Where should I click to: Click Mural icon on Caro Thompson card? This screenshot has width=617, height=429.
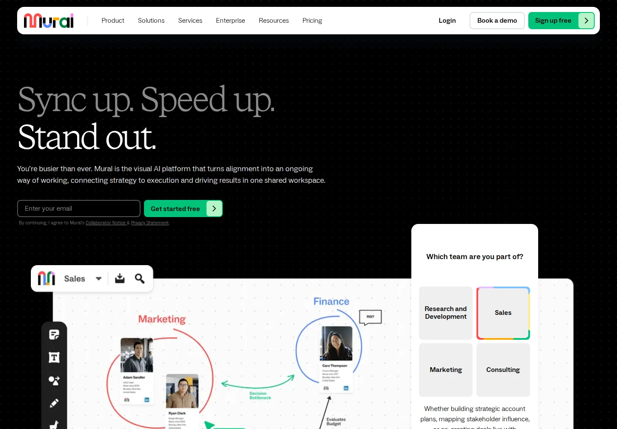click(326, 388)
